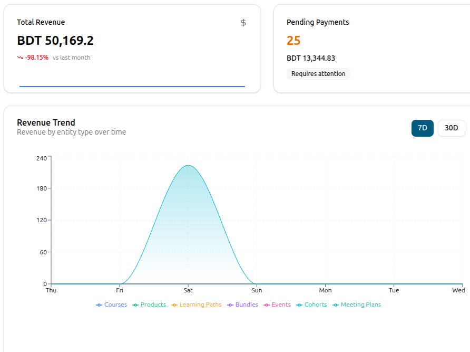
Task: Click the dollar sign icon in Total Revenue
Action: pyautogui.click(x=243, y=23)
